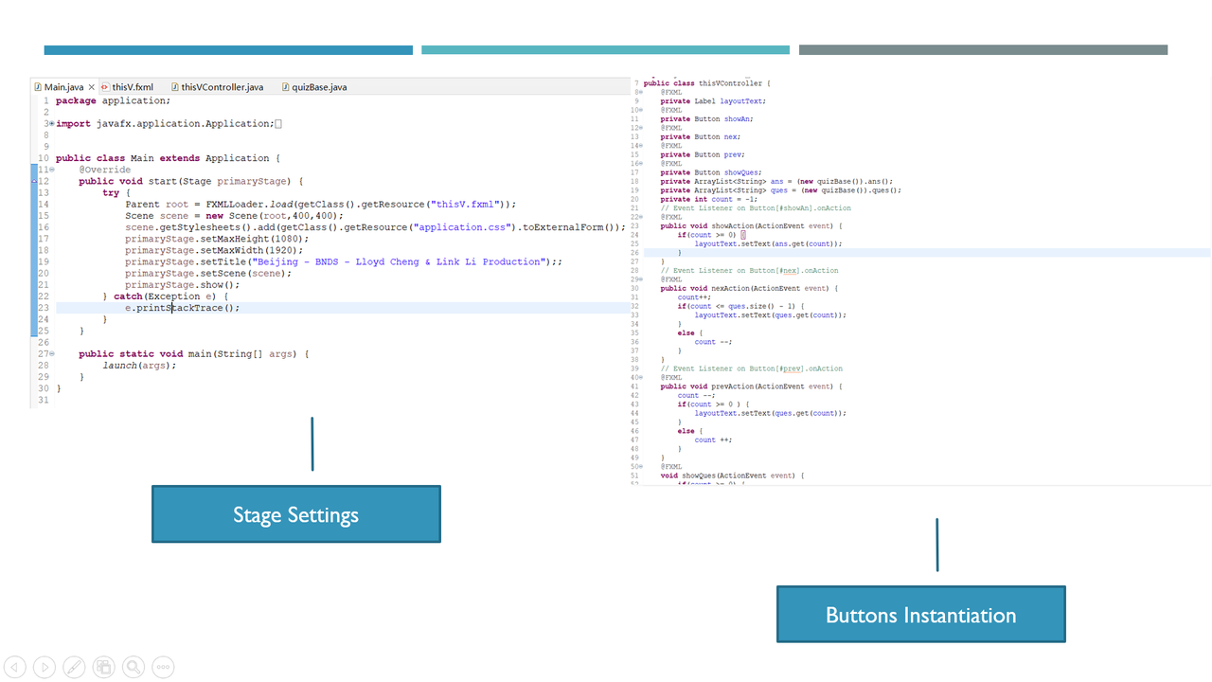Select the Stage Settings label box
1212x682 pixels.
[296, 514]
